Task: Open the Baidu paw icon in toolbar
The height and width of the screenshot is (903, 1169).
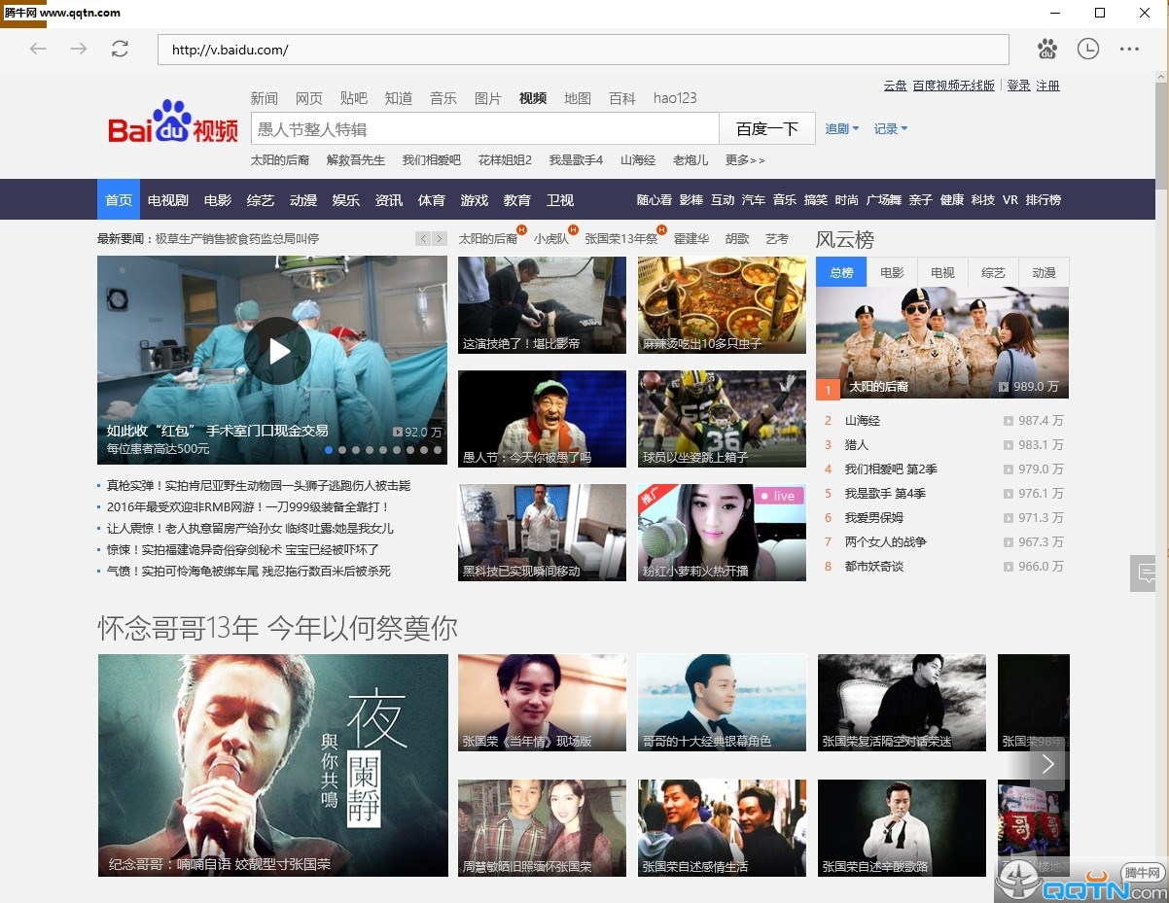Action: coord(1046,49)
